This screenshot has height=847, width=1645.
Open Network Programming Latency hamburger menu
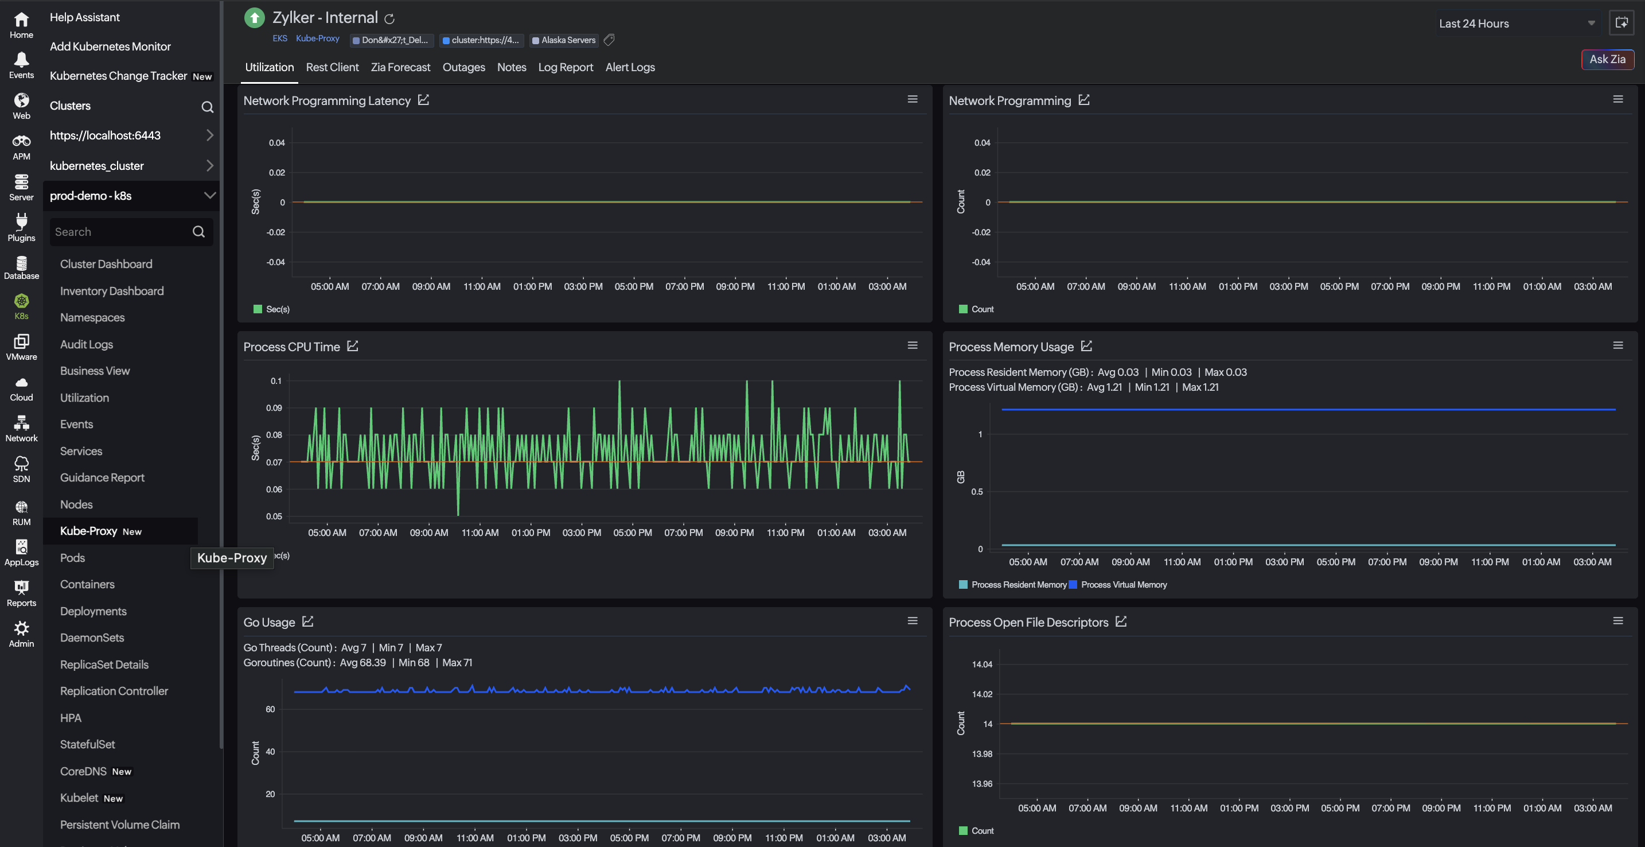[913, 99]
